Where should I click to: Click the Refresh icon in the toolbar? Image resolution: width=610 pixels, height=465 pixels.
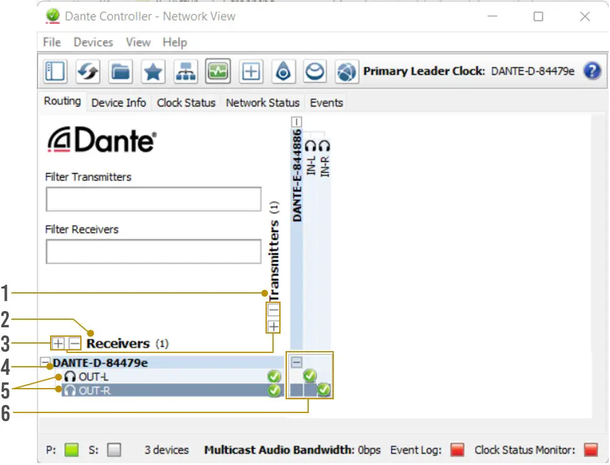88,71
